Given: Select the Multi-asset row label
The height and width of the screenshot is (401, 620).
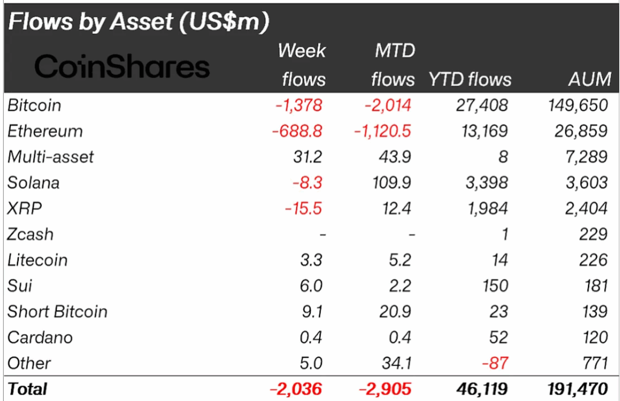Looking at the screenshot, I should (51, 157).
